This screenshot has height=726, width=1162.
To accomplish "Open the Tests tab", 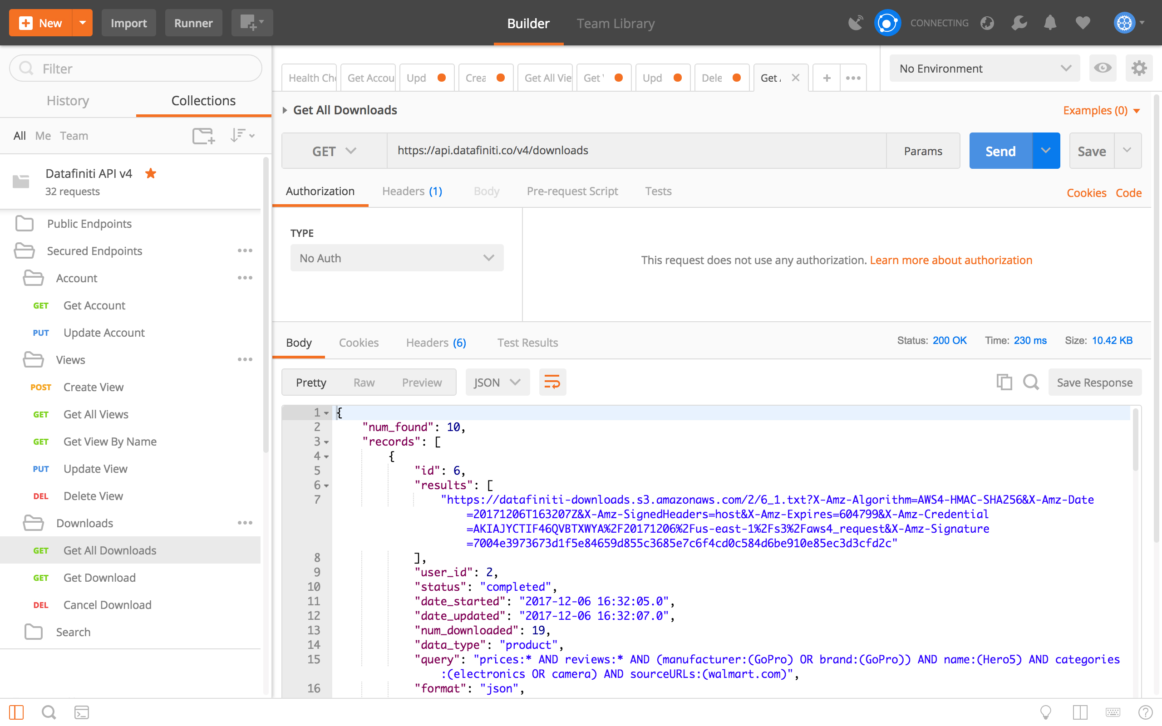I will 658,191.
